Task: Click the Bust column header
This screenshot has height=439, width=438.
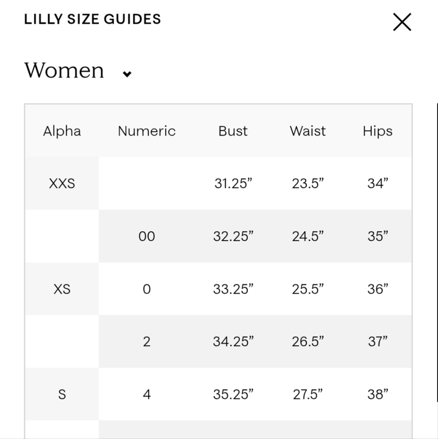Action: [233, 131]
